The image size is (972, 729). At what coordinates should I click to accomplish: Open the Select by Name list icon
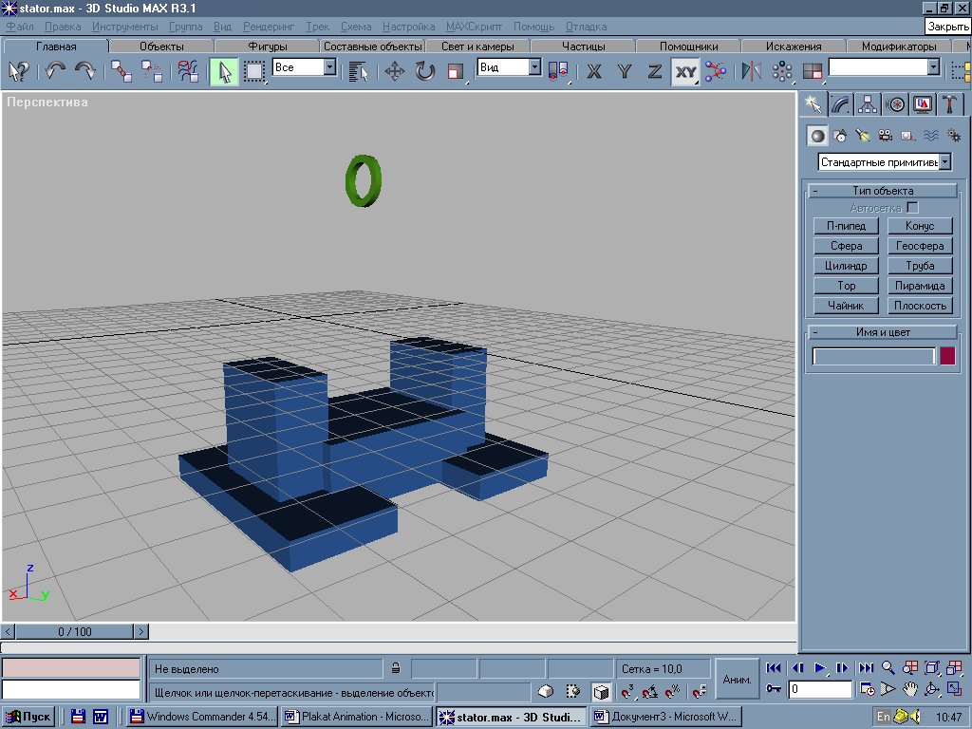tap(358, 70)
